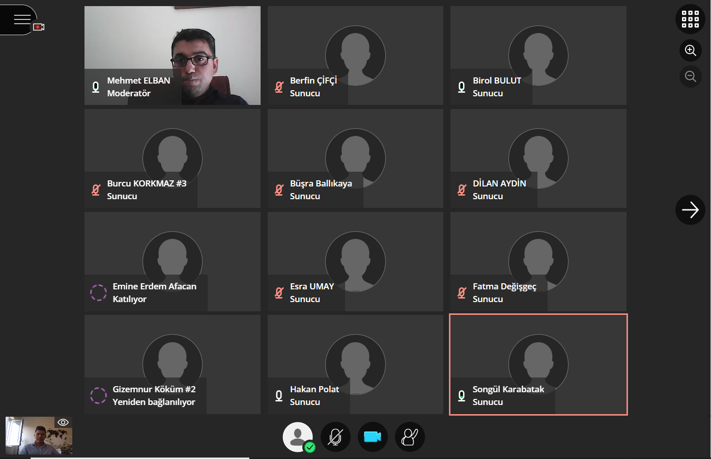Click muted mic icon beside Fatma Değişgeç
The image size is (711, 459).
point(462,293)
